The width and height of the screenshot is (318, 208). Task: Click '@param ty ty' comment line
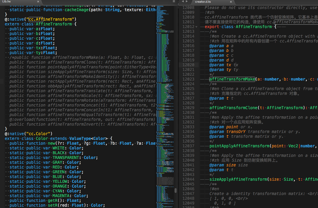tap(224, 70)
